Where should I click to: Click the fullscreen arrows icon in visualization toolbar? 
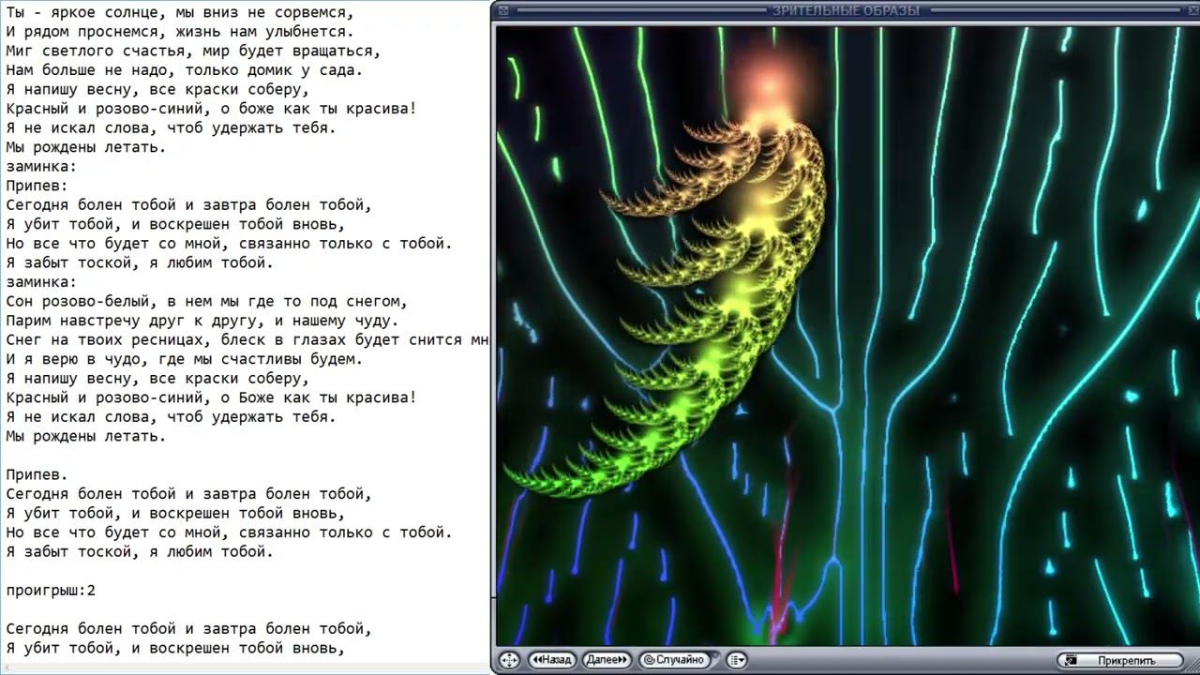click(508, 660)
